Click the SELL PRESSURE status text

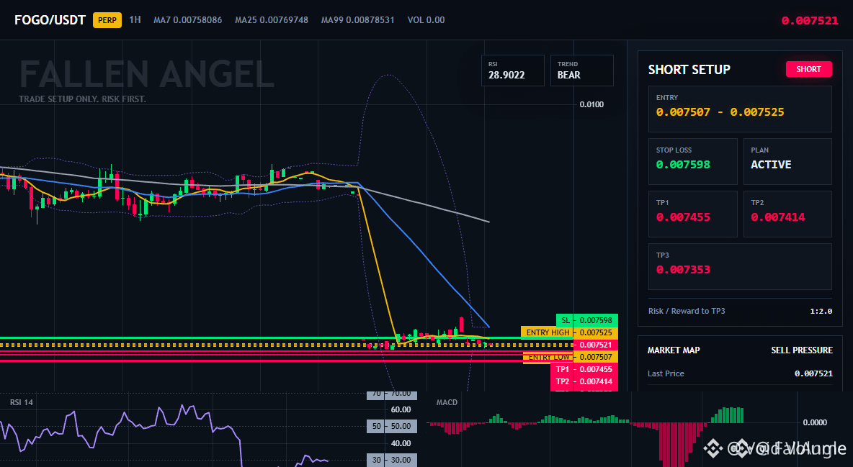801,350
